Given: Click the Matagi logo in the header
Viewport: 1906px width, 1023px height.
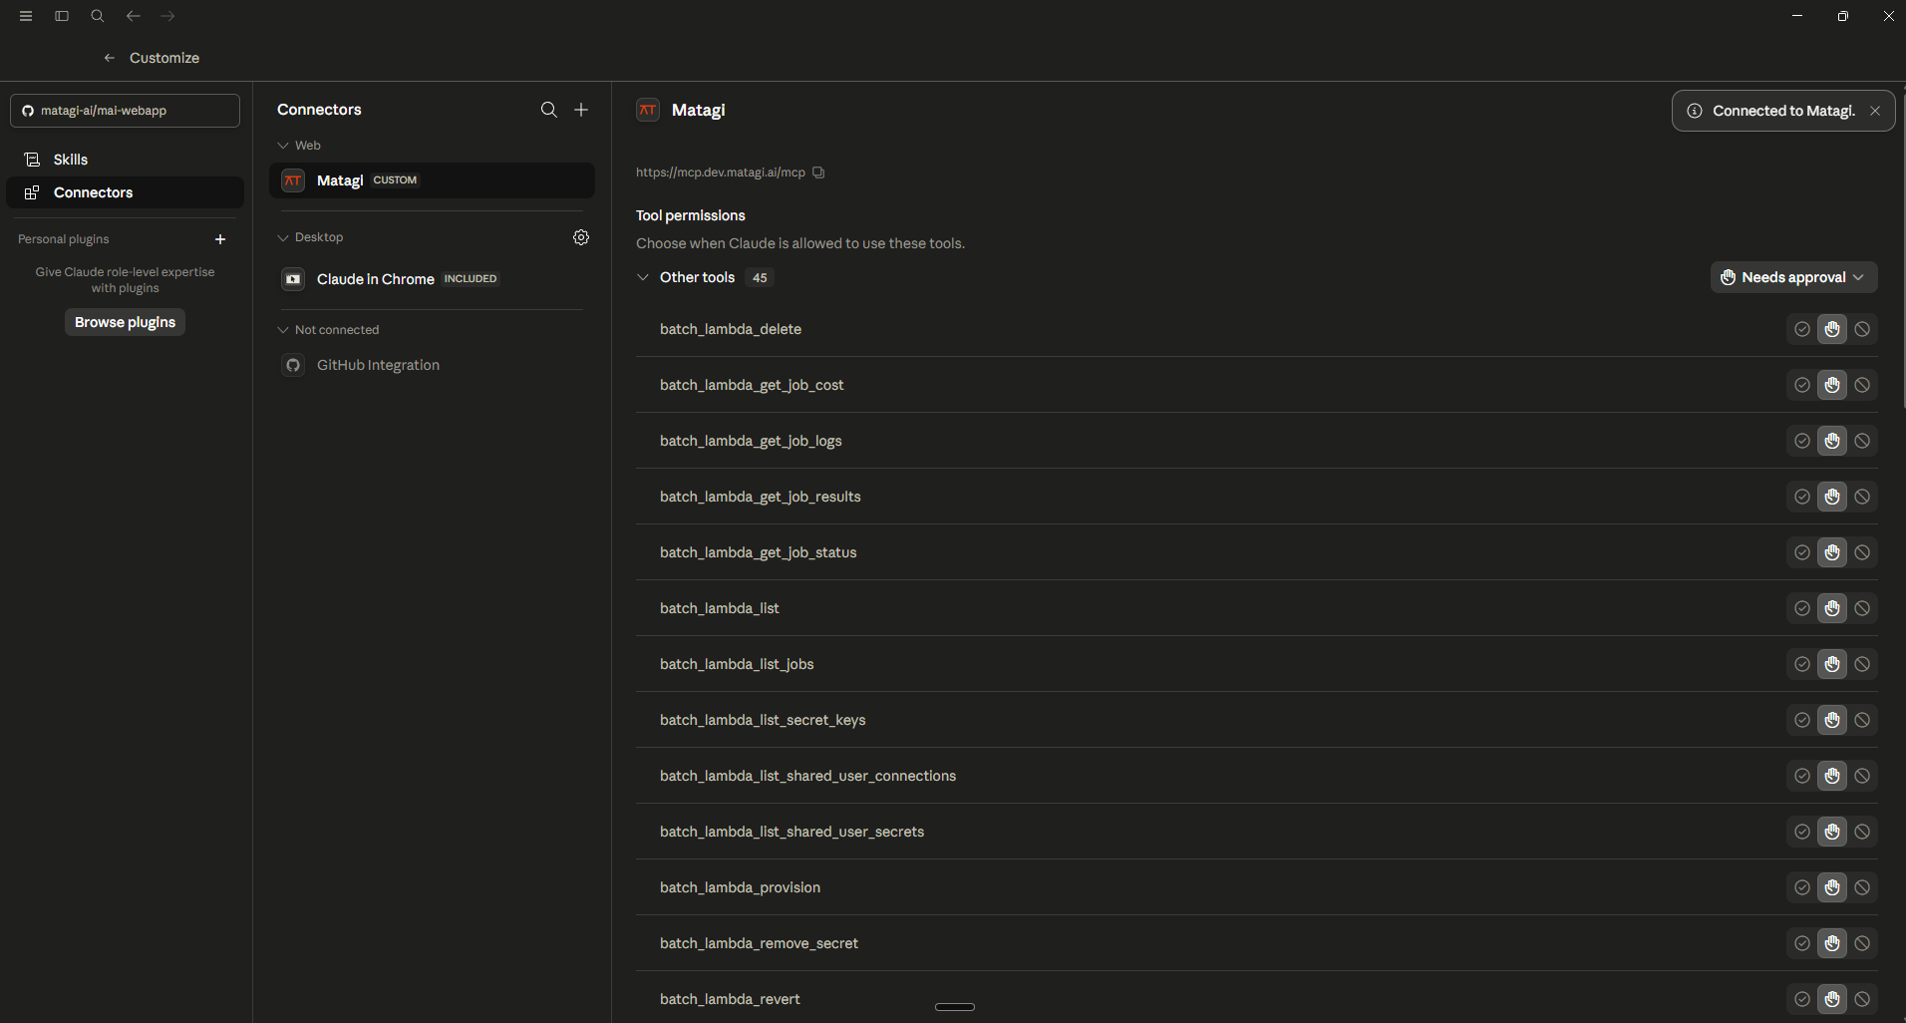Looking at the screenshot, I should (648, 110).
